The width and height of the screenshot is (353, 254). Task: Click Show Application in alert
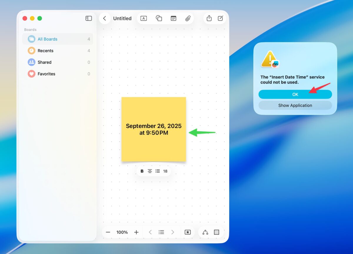[x=295, y=105]
